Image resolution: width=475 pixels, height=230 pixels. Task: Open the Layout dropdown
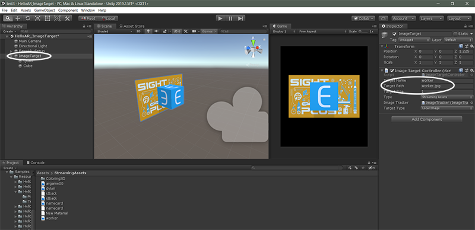[x=459, y=18]
